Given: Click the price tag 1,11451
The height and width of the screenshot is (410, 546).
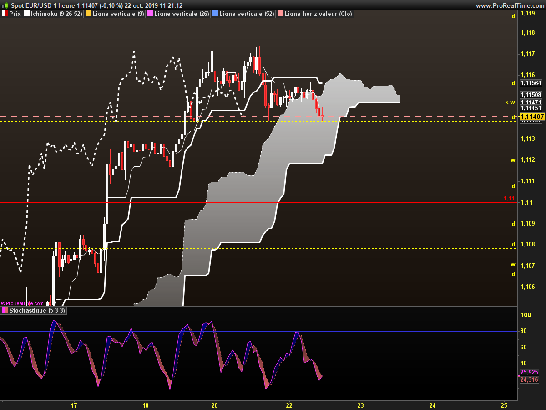Looking at the screenshot, I should tap(531, 108).
